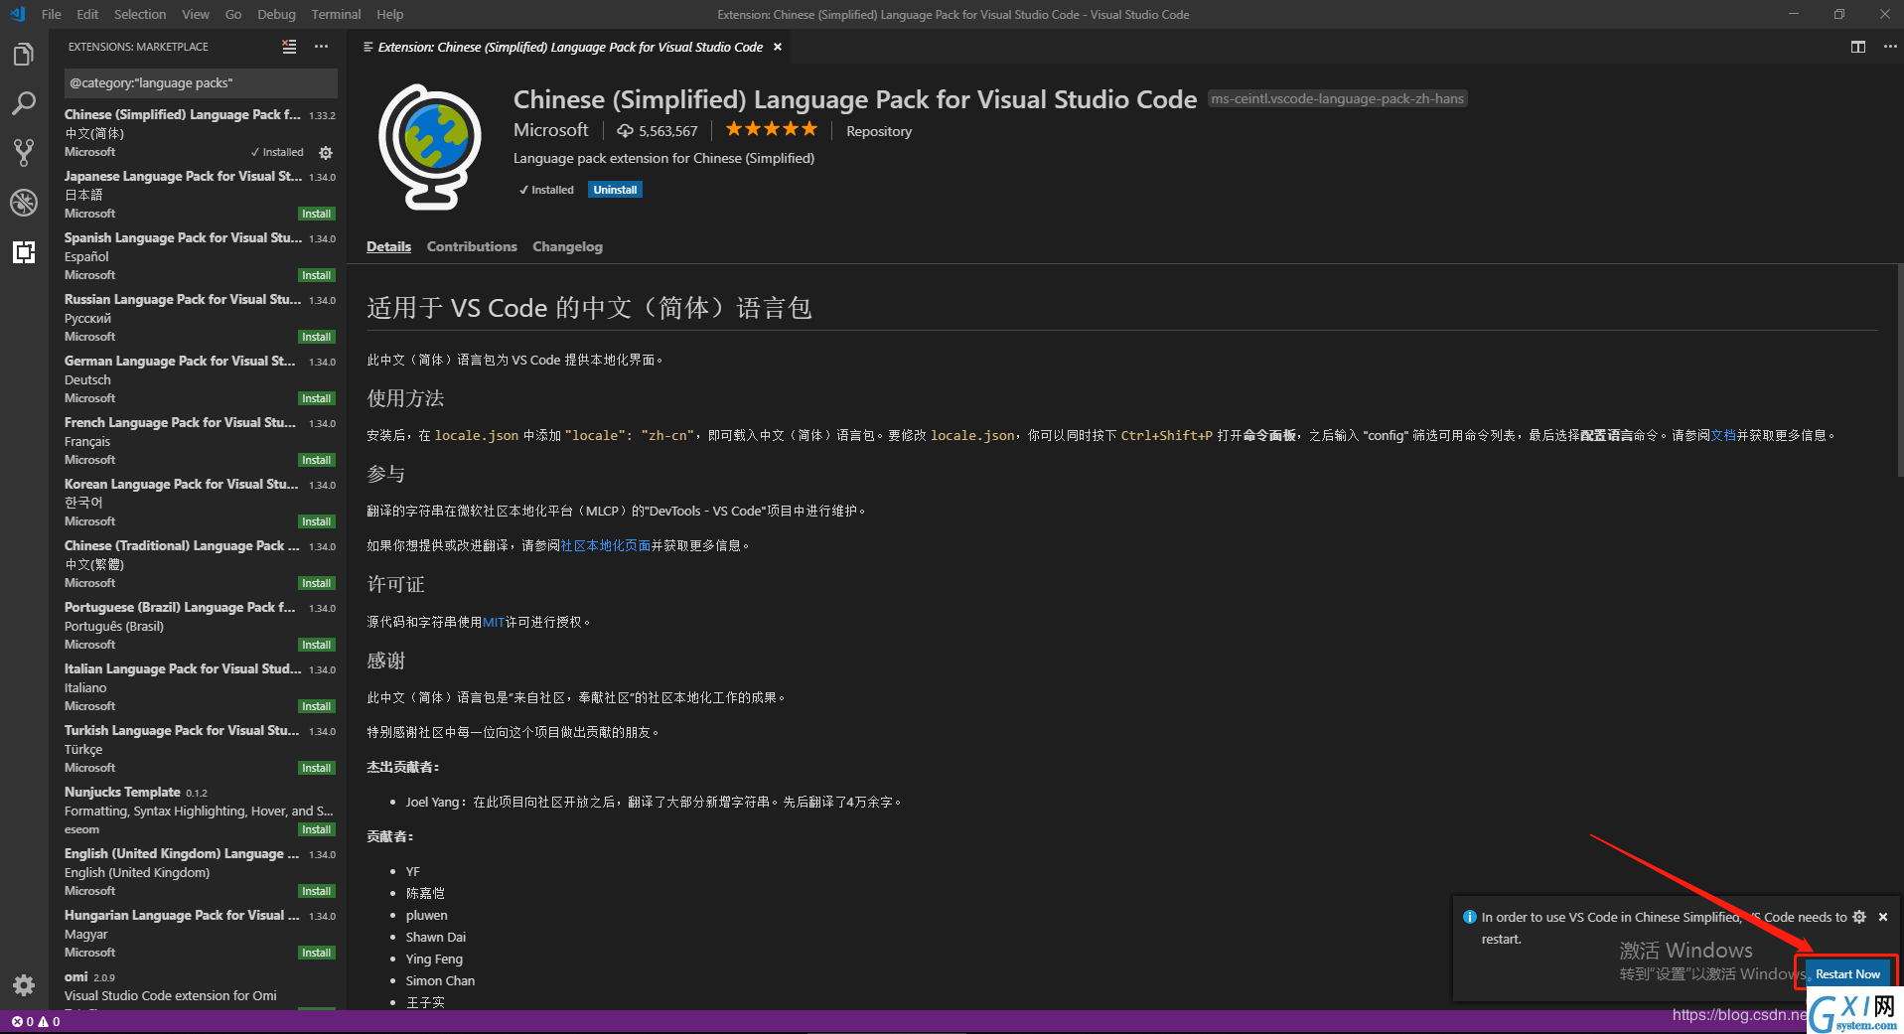Install the Turkish Language Pack
The width and height of the screenshot is (1904, 1034).
point(317,768)
